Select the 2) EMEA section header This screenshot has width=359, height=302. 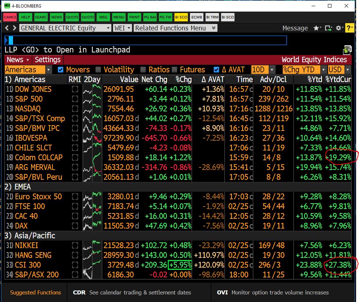(18, 187)
